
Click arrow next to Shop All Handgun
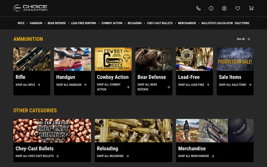point(85,85)
